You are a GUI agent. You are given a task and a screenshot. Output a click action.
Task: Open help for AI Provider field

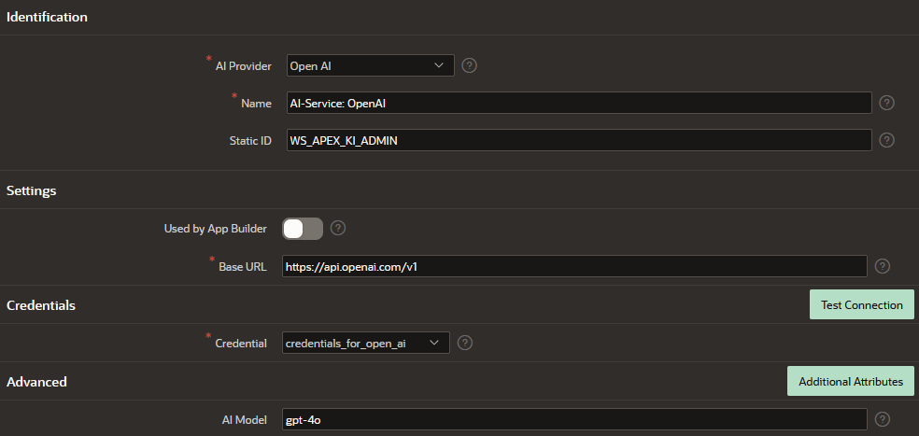coord(469,65)
